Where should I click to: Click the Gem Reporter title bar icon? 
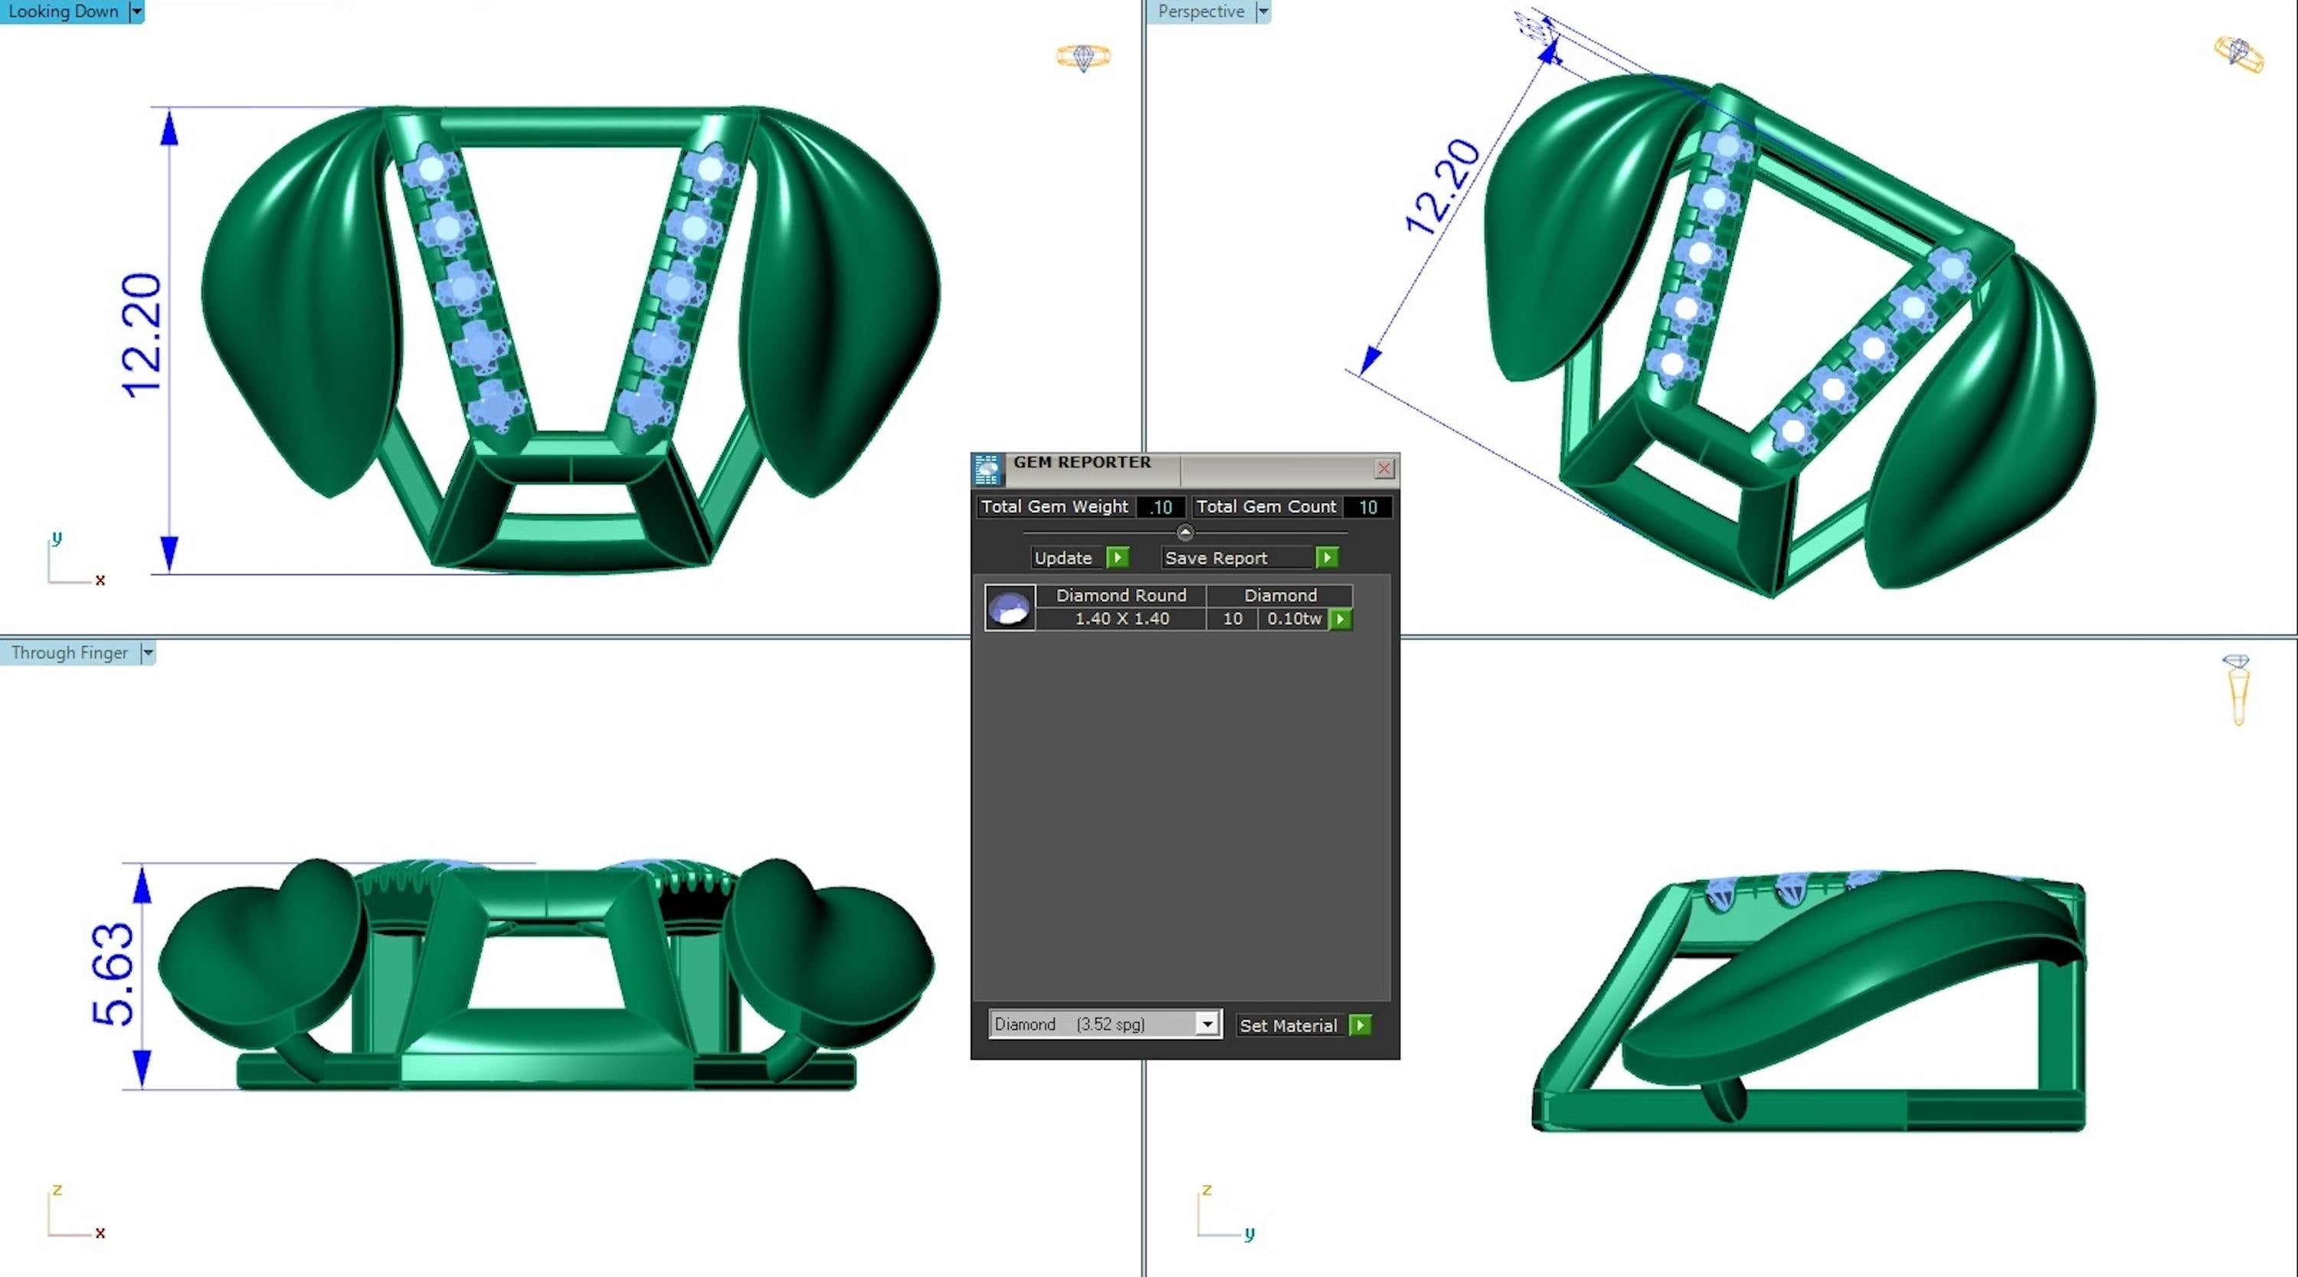(987, 469)
